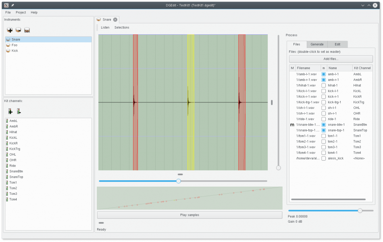The image size is (383, 242).
Task: Add a new instrument with plus drum icon
Action: point(10,30)
